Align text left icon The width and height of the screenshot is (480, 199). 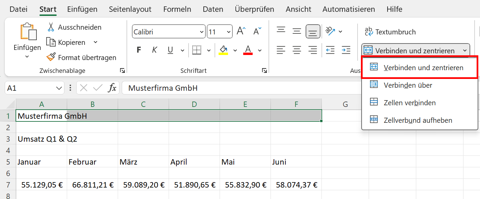click(281, 50)
